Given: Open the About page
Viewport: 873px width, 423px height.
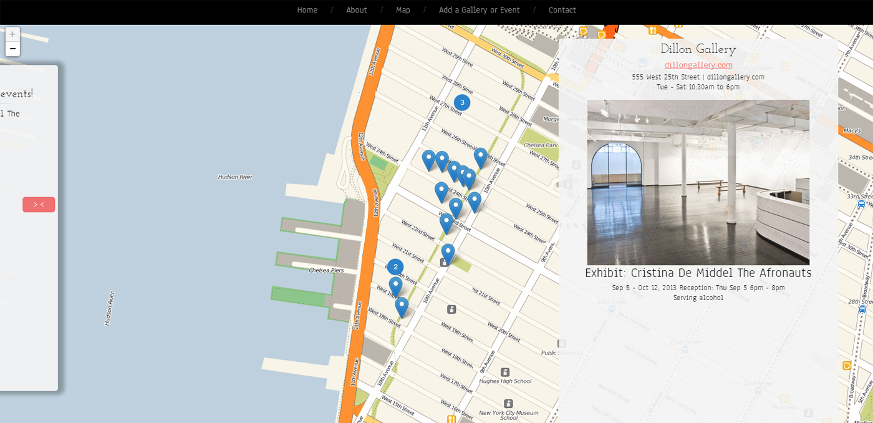Looking at the screenshot, I should (x=357, y=10).
